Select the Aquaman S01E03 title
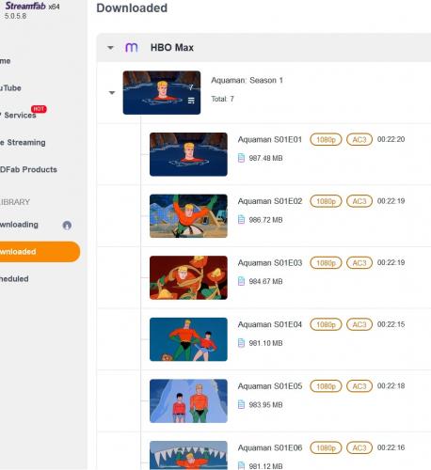The width and height of the screenshot is (431, 470). point(270,263)
